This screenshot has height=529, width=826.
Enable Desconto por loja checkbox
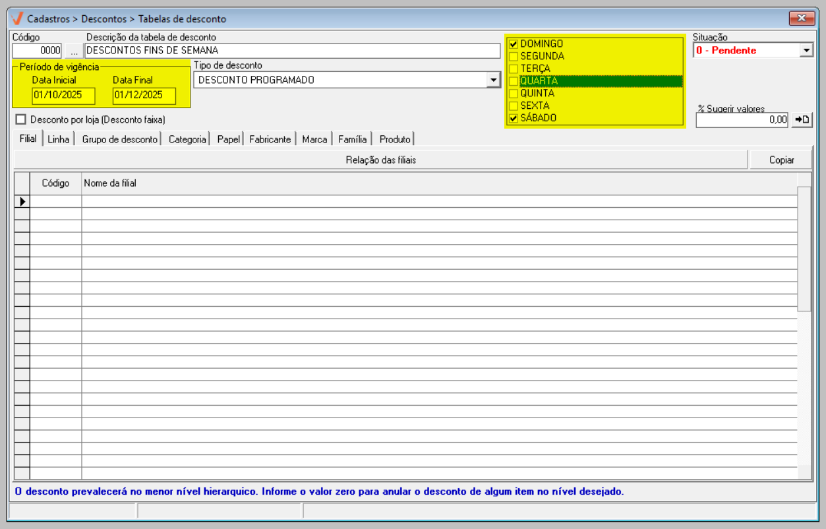click(21, 120)
